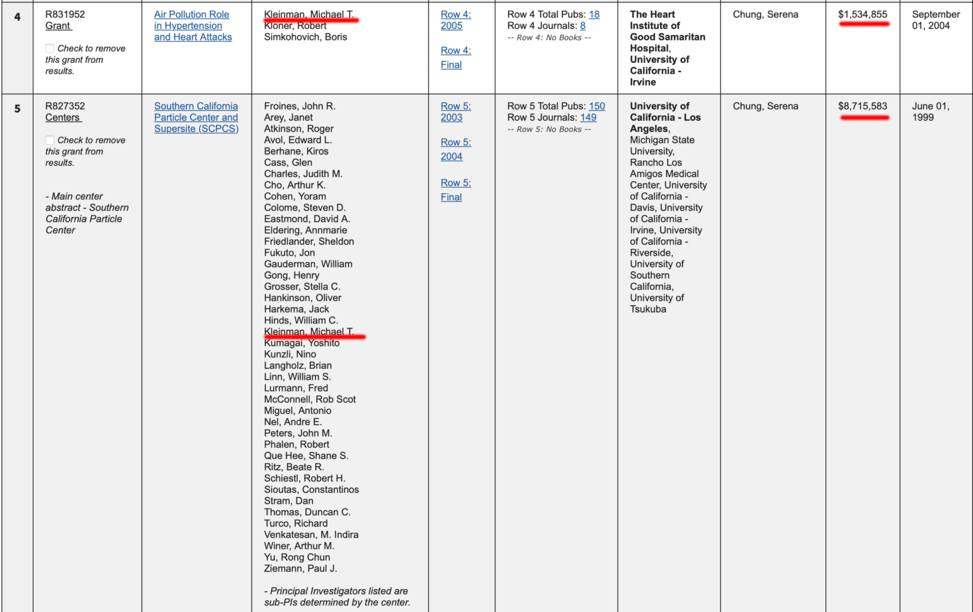Viewport: 973px width, 612px height.
Task: Click the $8,715,583 funding amount
Action: (863, 106)
